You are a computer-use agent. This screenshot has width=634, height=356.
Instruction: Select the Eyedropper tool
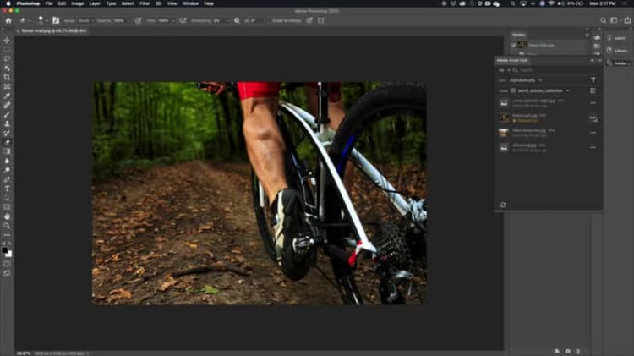coord(7,96)
